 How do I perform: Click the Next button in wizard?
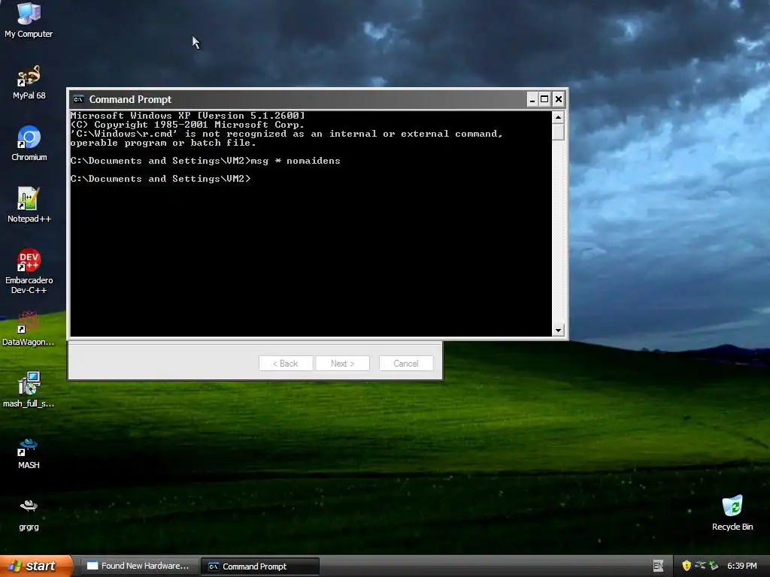[342, 364]
